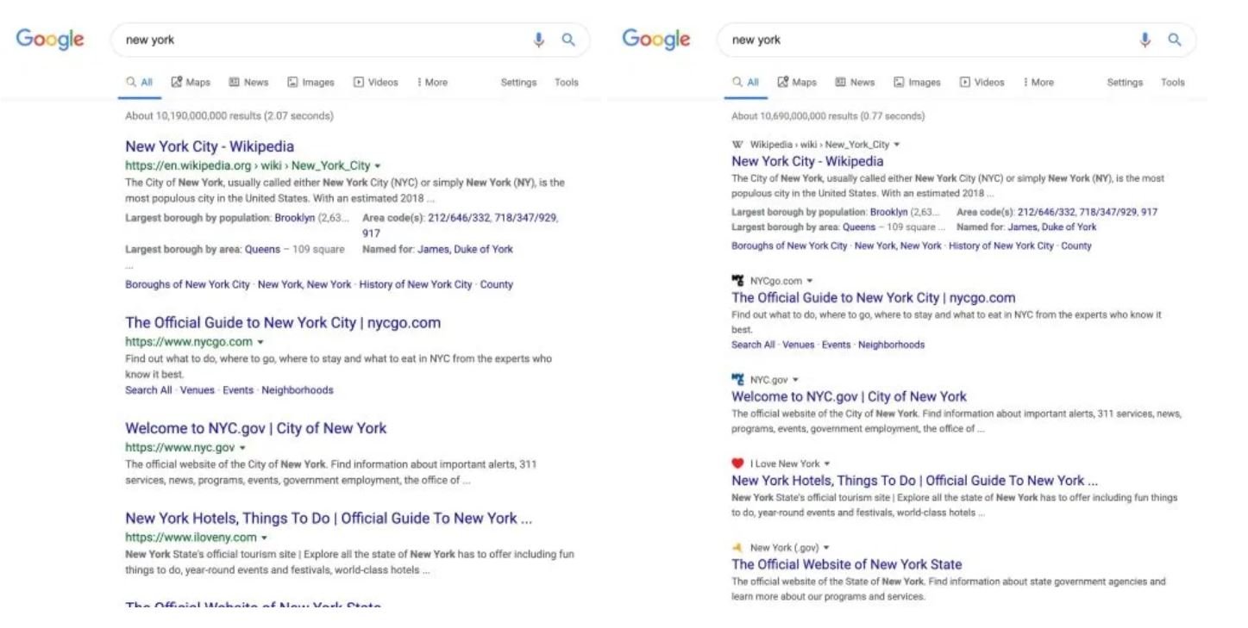Switch to the Maps tab on the left page
1248x628 pixels.
(191, 83)
